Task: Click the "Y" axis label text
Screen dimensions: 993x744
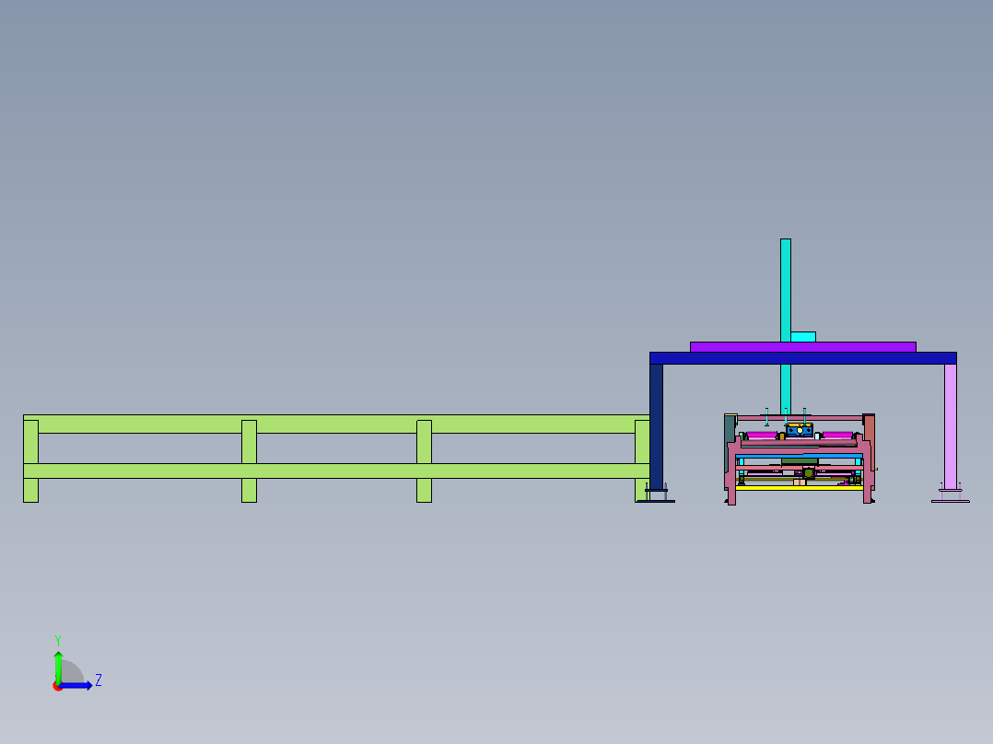Action: pyautogui.click(x=58, y=641)
